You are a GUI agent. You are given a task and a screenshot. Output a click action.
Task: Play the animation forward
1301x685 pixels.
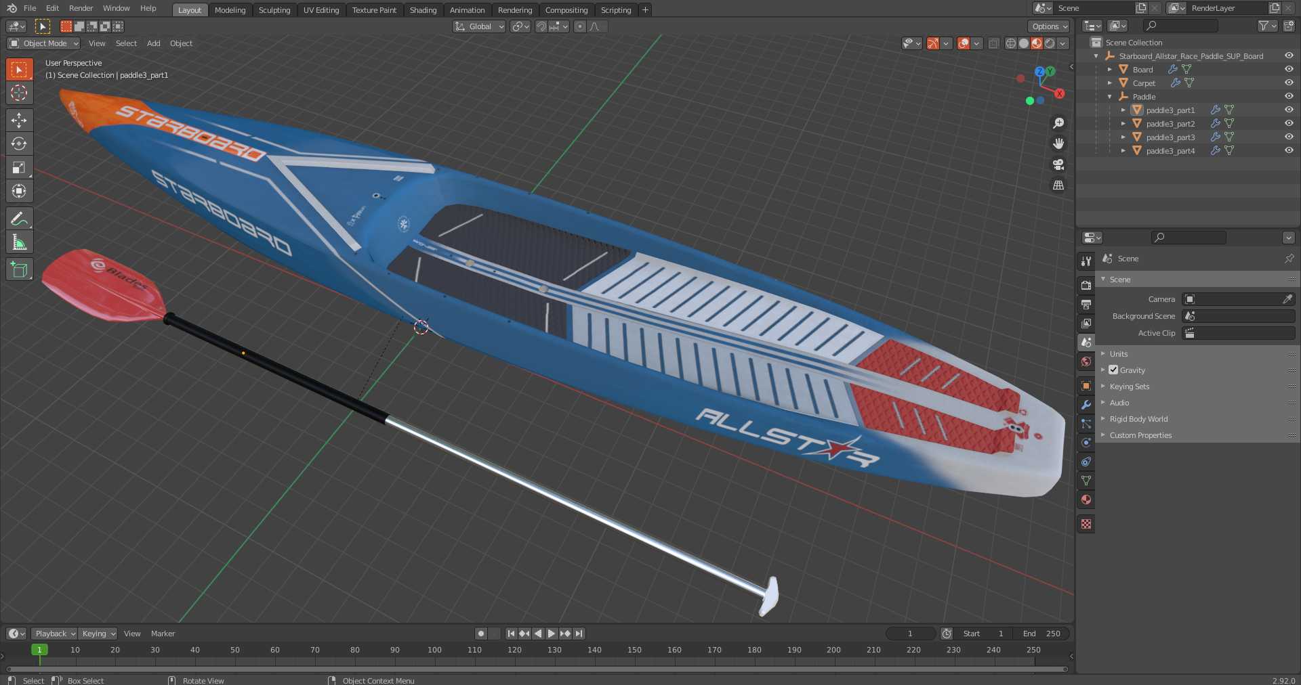coord(552,634)
